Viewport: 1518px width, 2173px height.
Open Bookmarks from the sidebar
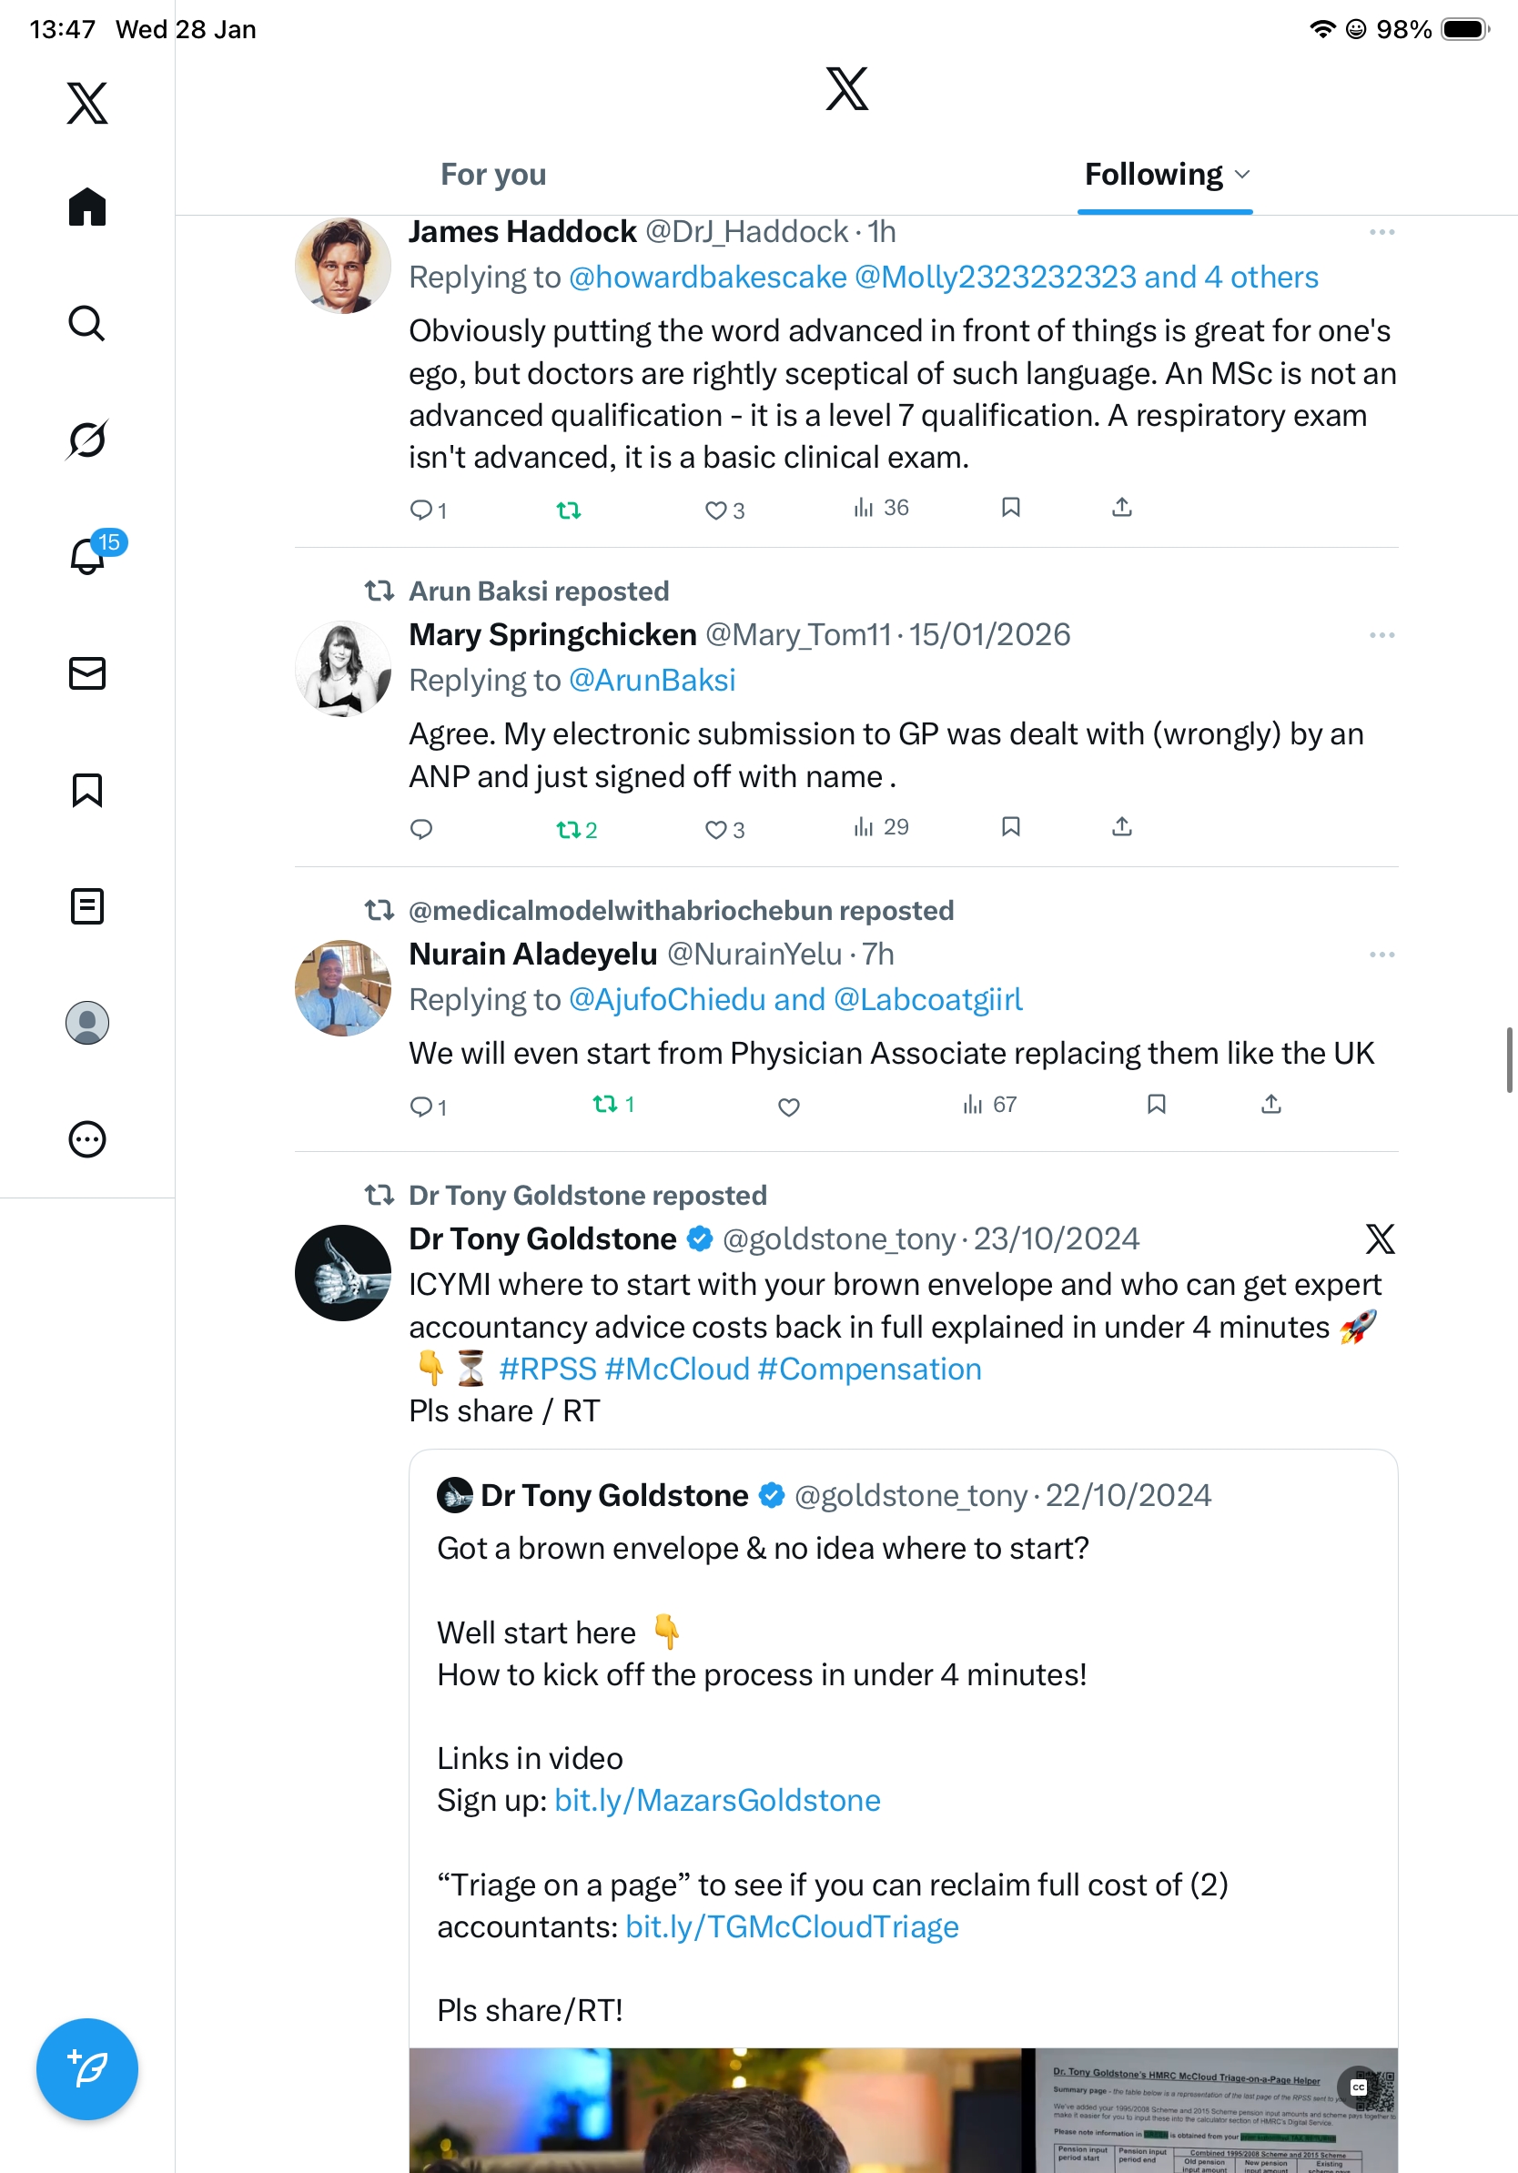tap(87, 789)
